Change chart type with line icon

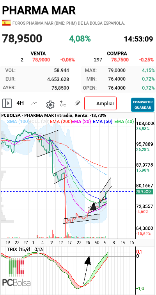34,103
